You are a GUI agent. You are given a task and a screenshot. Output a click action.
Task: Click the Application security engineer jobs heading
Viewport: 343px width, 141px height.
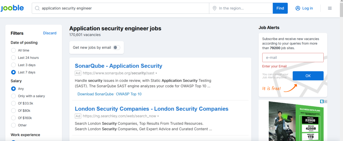click(115, 29)
